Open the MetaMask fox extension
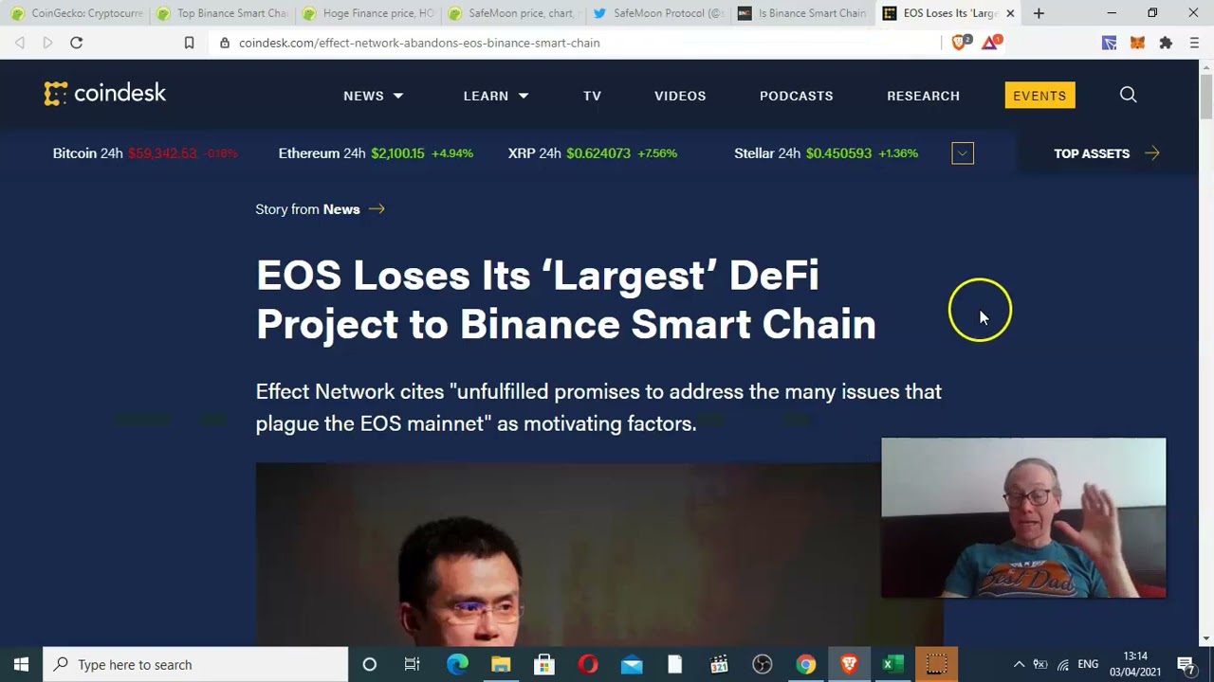1214x682 pixels. (1137, 43)
